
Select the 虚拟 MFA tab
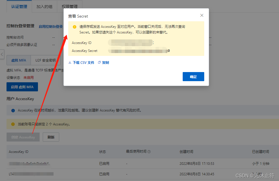19,60
